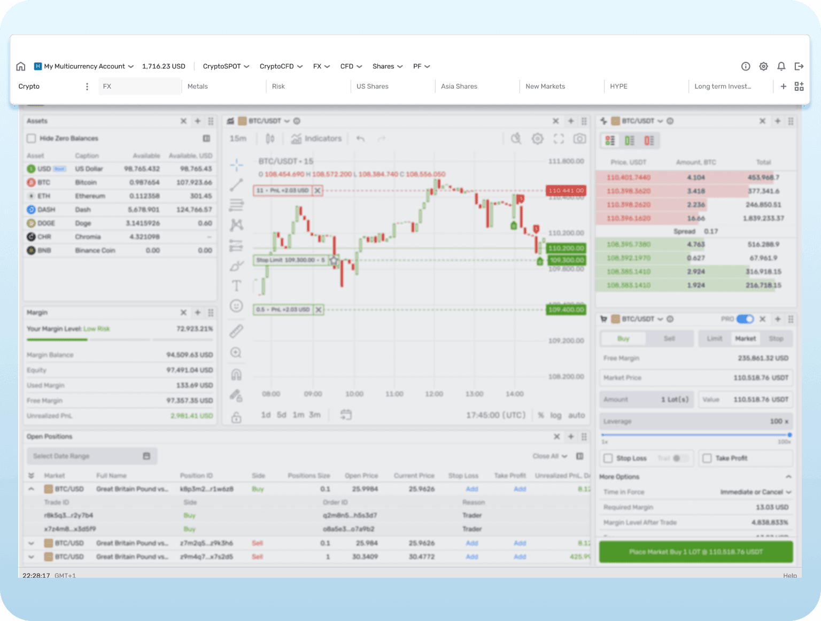Image resolution: width=821 pixels, height=621 pixels.
Task: Select the ruler measure tool
Action: [236, 331]
